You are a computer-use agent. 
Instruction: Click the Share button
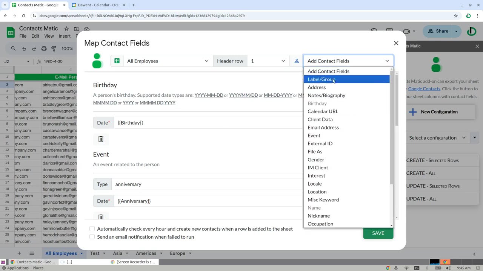(x=438, y=31)
